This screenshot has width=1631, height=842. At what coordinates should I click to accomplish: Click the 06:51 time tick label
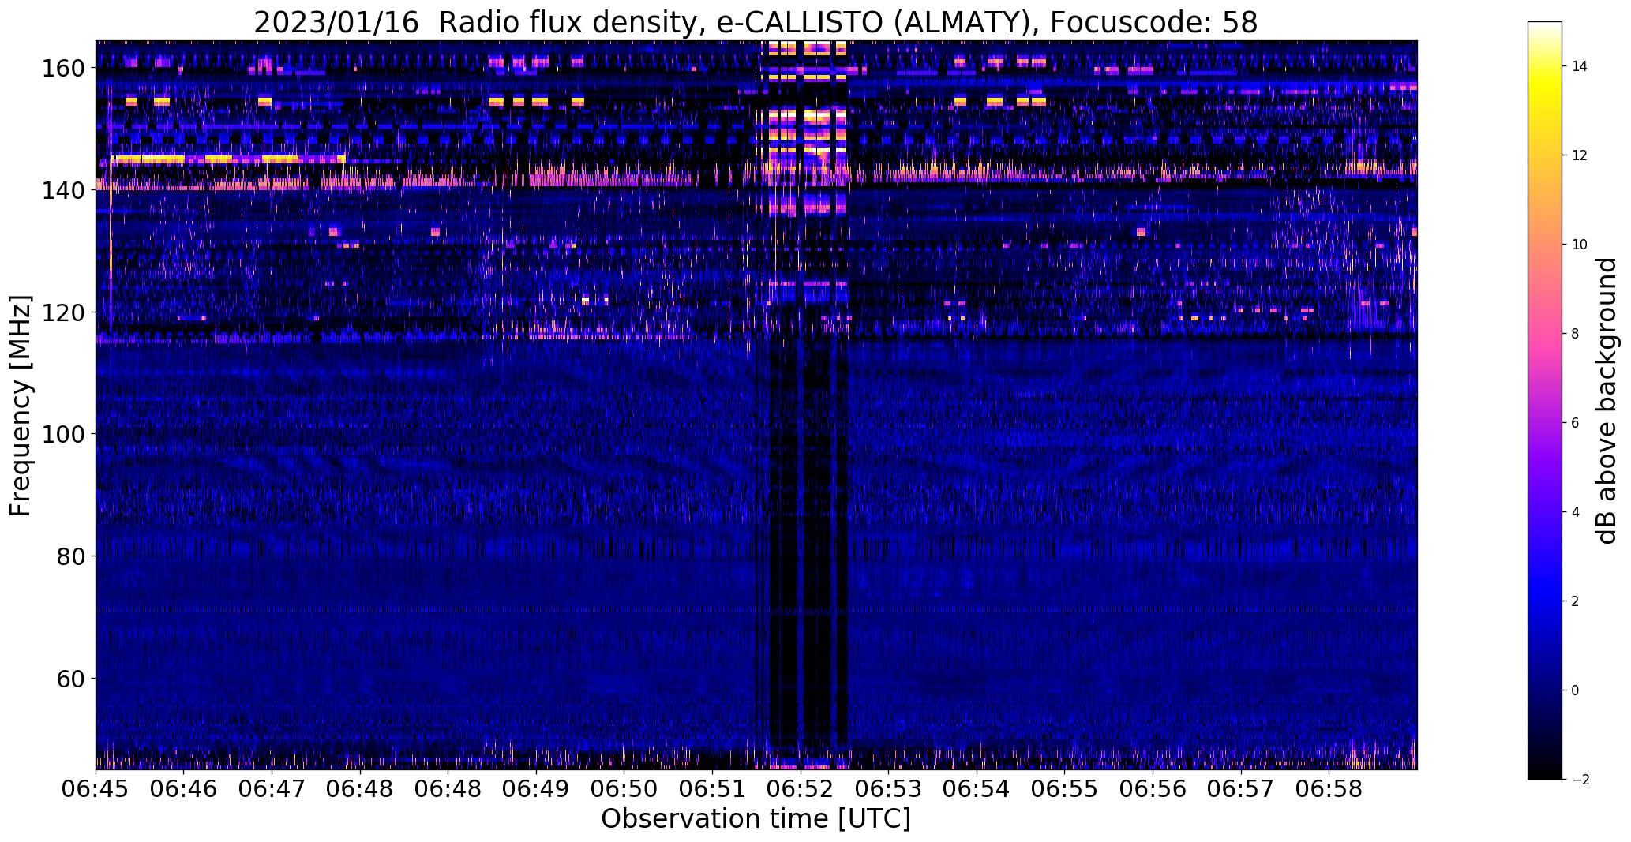point(713,789)
